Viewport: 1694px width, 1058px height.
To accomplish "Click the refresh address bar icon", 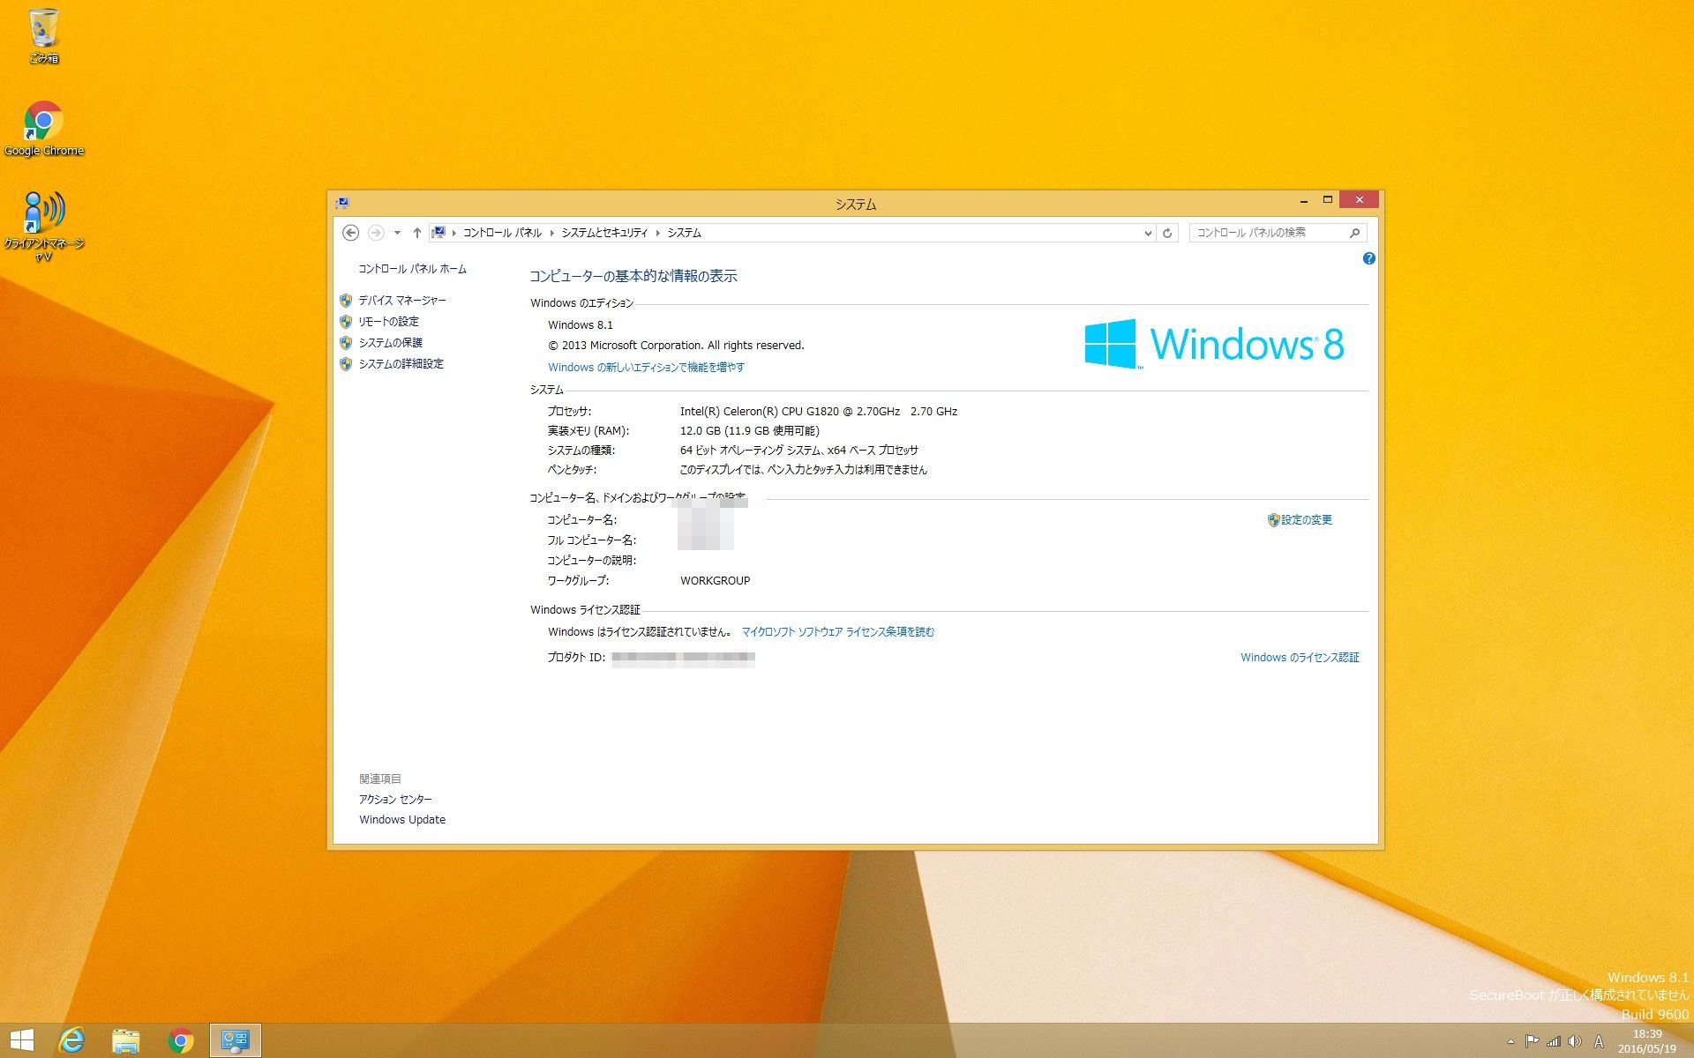I will [x=1167, y=233].
